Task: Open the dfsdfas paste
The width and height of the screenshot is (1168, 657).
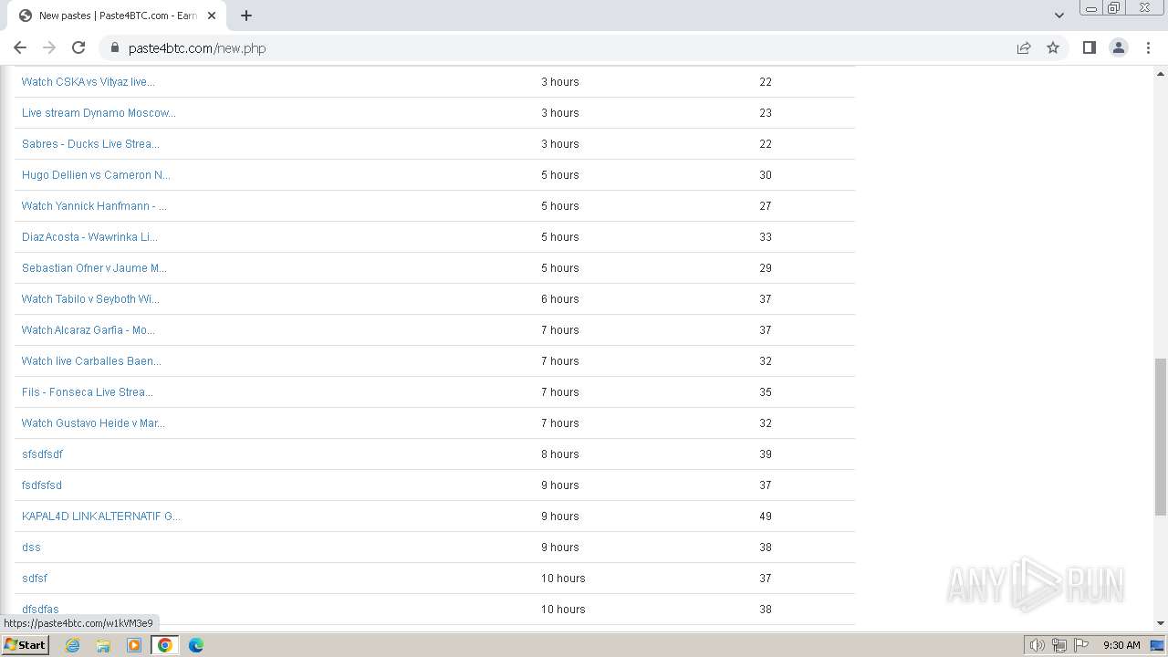Action: [40, 610]
